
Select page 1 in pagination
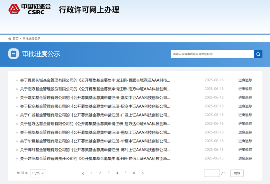coord(92,173)
